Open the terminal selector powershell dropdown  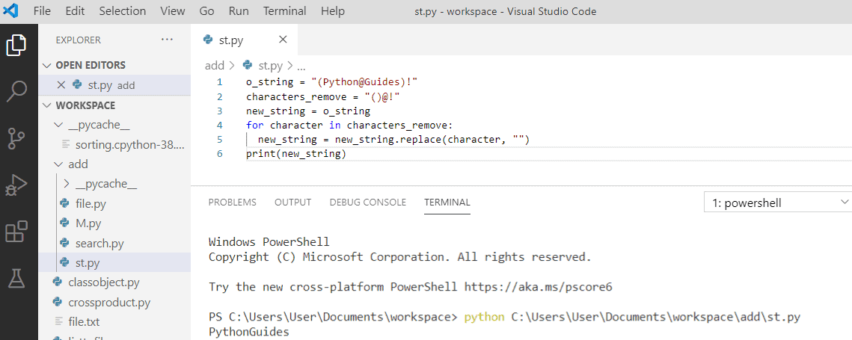pos(777,203)
